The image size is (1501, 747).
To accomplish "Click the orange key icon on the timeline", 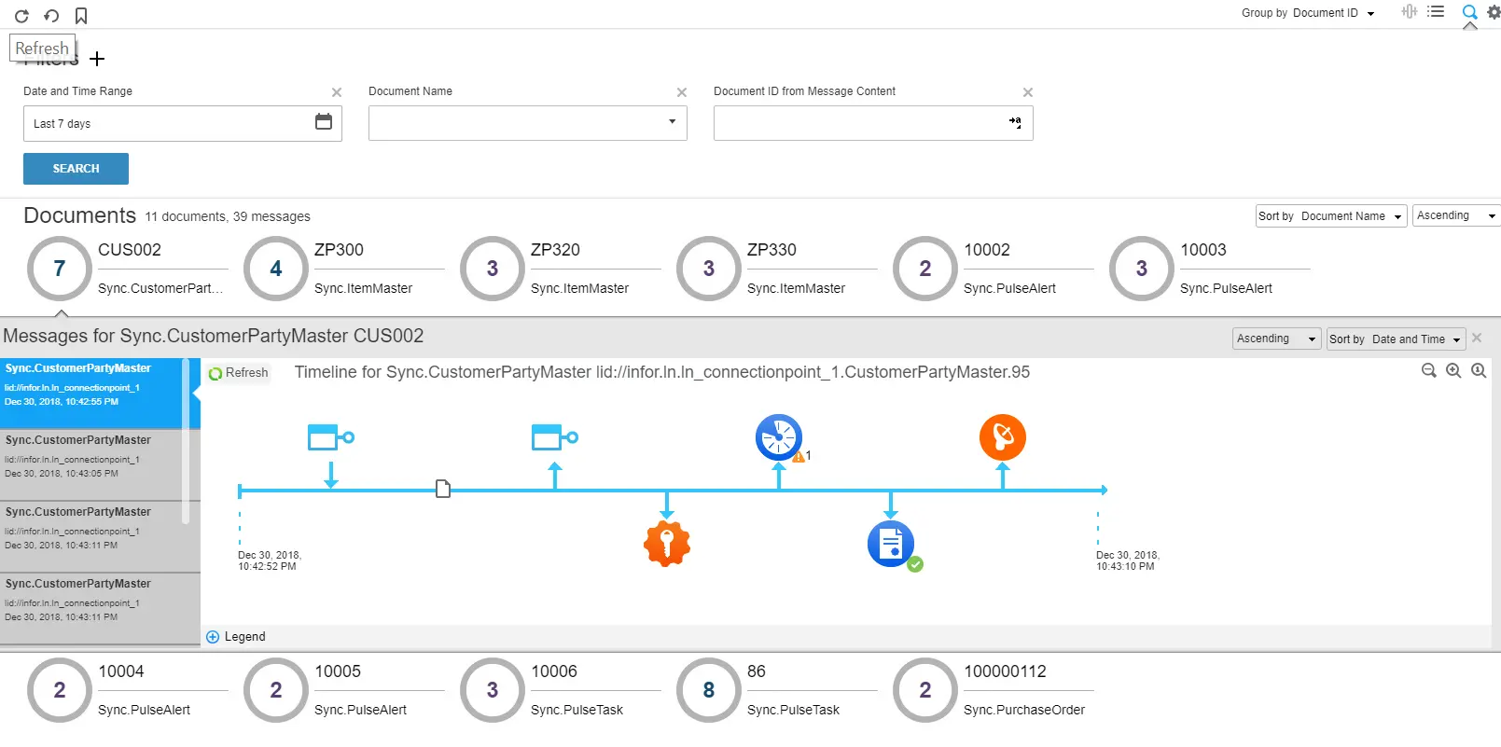I will pyautogui.click(x=666, y=543).
